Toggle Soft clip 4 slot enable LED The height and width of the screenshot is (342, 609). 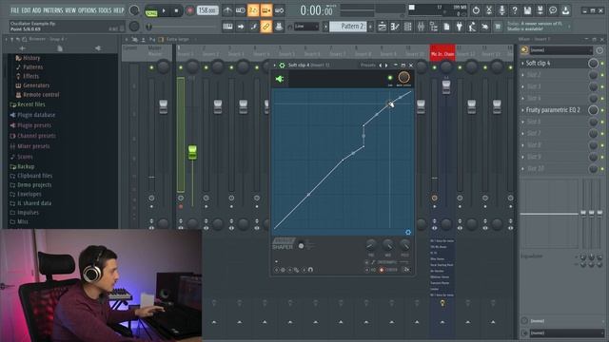point(602,63)
